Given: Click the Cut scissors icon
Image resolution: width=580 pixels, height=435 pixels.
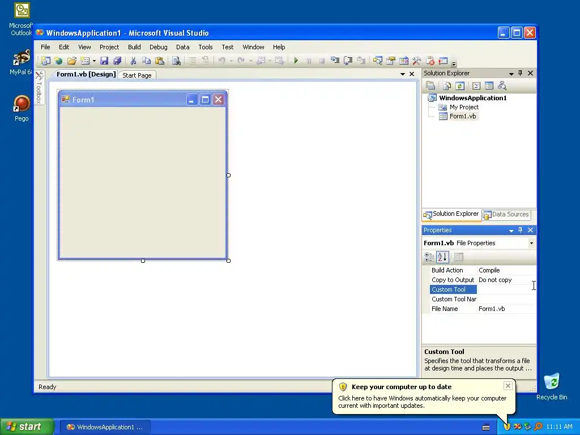Looking at the screenshot, I should click(133, 61).
